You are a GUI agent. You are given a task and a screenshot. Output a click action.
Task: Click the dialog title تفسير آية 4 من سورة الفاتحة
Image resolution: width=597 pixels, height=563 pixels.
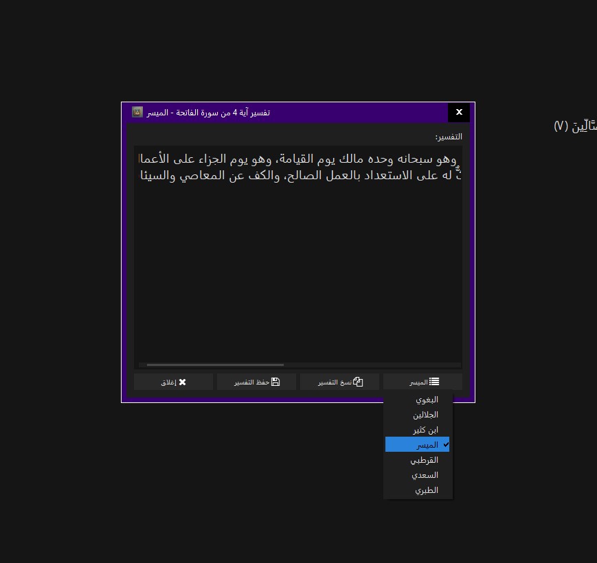(x=208, y=112)
